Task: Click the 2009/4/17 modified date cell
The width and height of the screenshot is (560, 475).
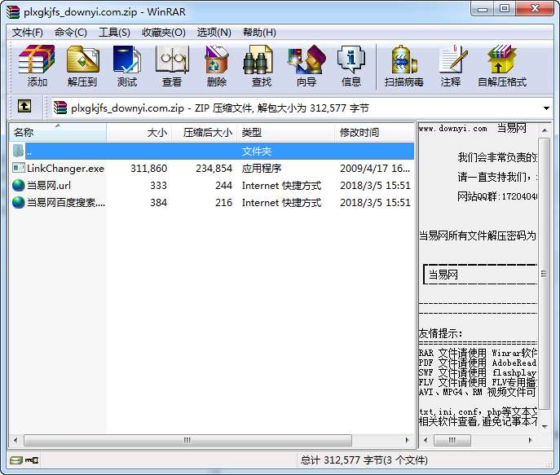Action: [375, 168]
